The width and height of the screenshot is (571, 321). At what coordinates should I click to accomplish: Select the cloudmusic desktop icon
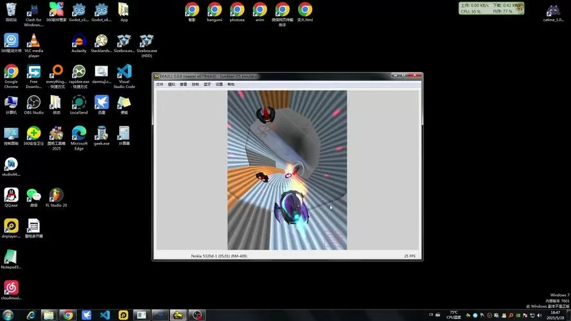(12, 290)
